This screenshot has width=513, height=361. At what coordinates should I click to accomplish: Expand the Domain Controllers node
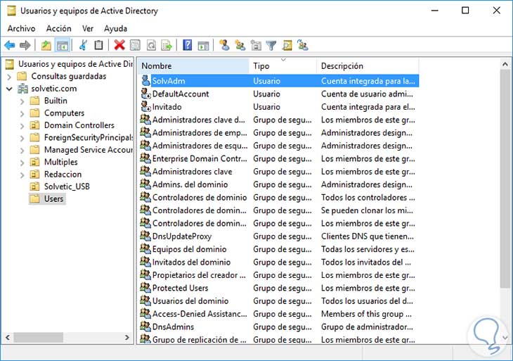pos(22,126)
